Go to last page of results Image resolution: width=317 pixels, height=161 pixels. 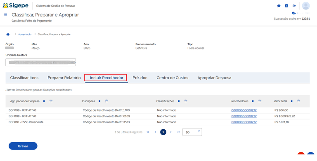[x=178, y=132]
